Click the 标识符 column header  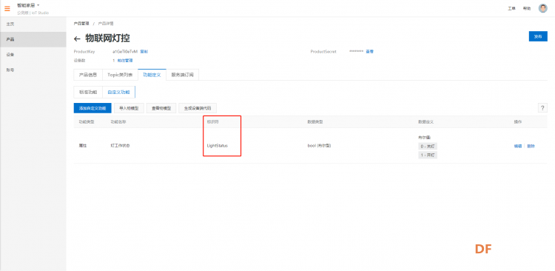pos(212,122)
